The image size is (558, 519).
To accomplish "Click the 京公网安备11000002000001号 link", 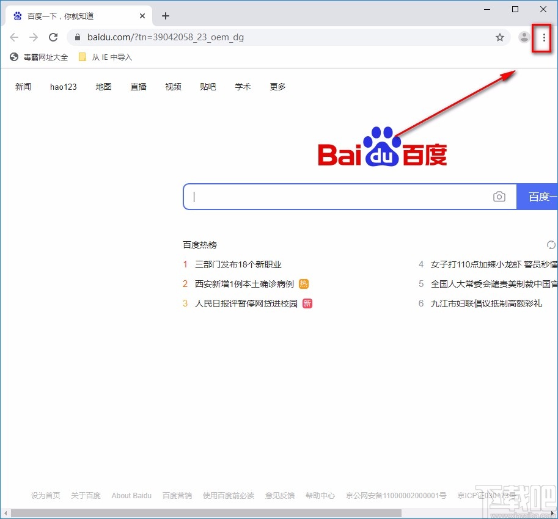I will pos(396,496).
